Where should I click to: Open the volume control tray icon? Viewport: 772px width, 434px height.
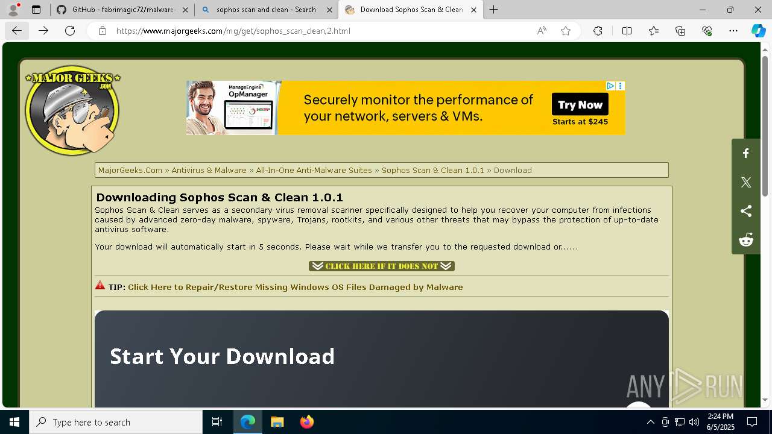point(694,422)
